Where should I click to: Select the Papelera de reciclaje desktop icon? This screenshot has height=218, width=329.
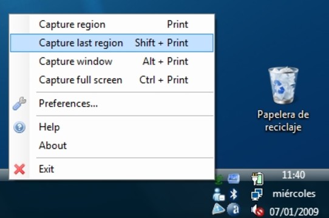coord(283,99)
